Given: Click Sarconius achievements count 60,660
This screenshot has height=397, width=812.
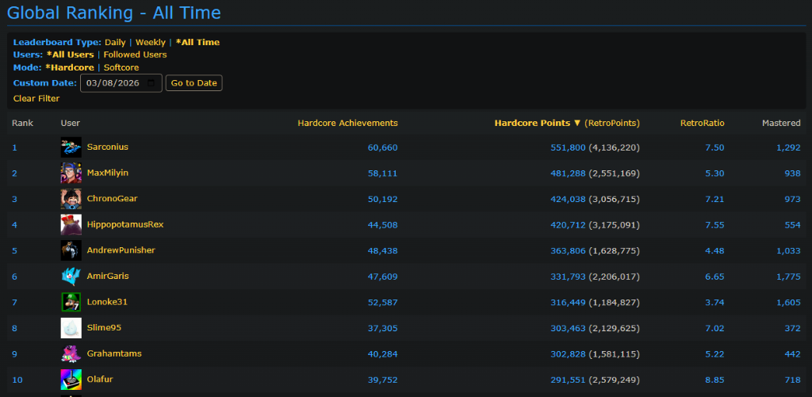Looking at the screenshot, I should [383, 147].
